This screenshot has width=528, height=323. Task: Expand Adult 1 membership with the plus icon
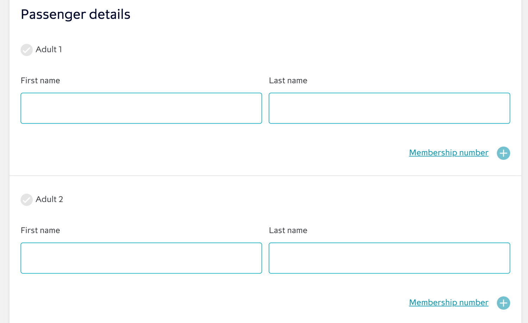coord(503,153)
